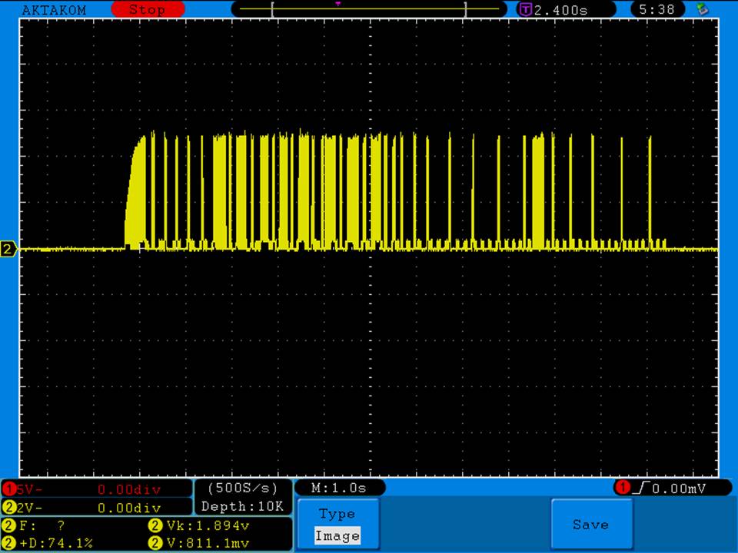Click the channel 2 ground level marker
Screen dimensions: 738x553
[x=9, y=249]
